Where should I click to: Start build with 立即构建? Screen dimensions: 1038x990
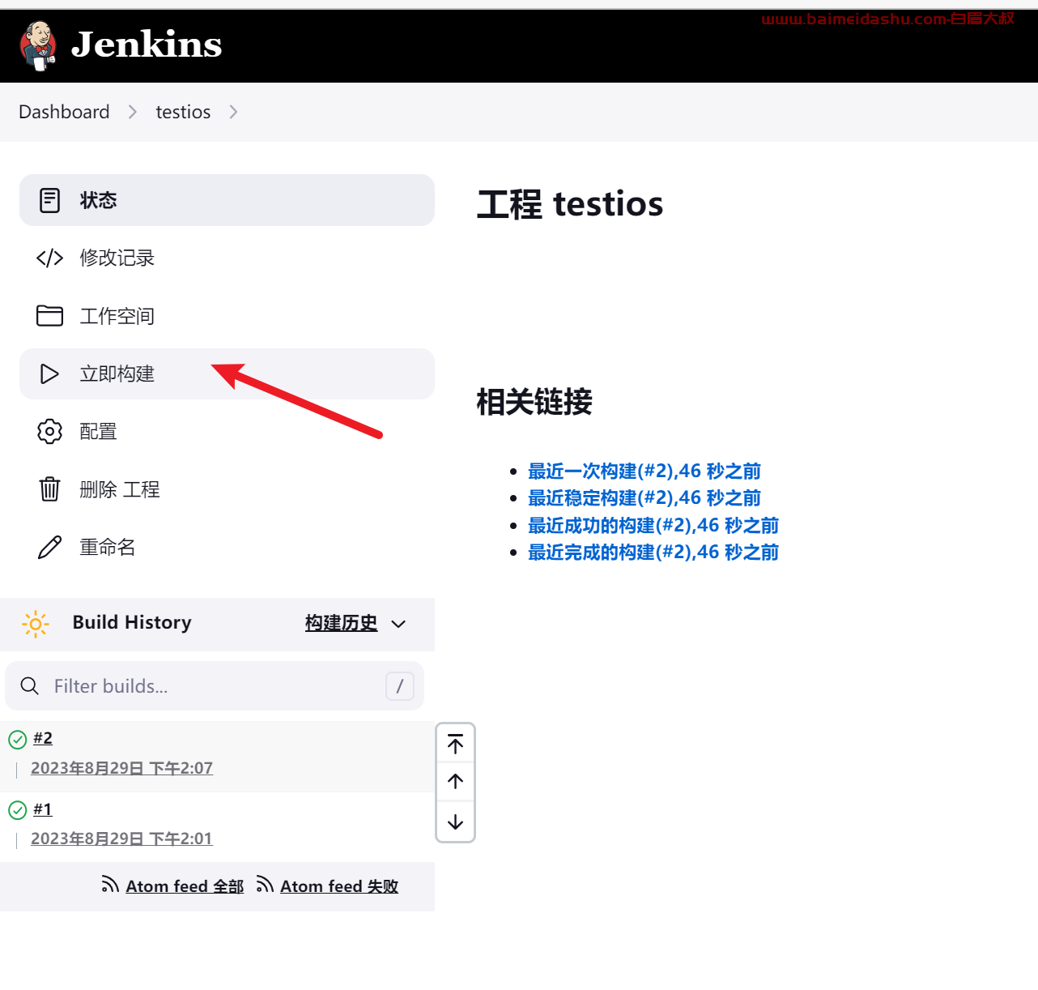point(227,373)
